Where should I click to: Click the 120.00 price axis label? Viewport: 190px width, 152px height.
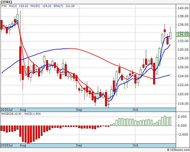[183, 94]
